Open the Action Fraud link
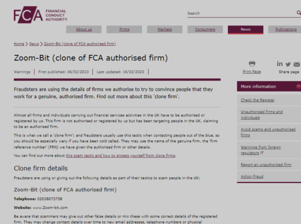Image resolution: width=301 pixels, height=224 pixels. pos(252,177)
